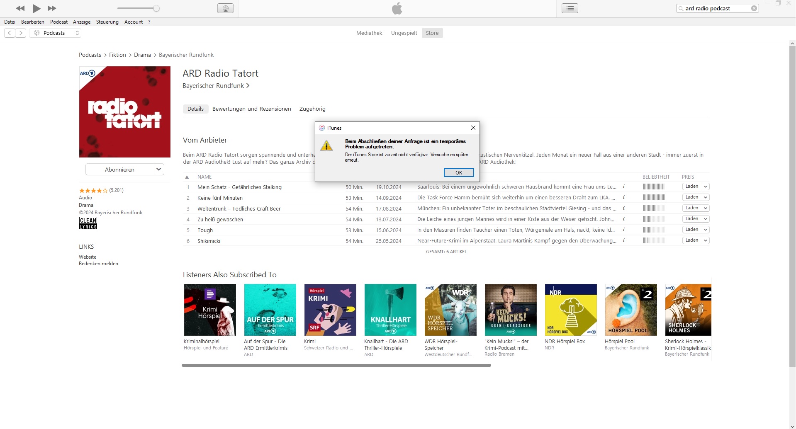Open the Website link
796x429 pixels.
(x=88, y=257)
